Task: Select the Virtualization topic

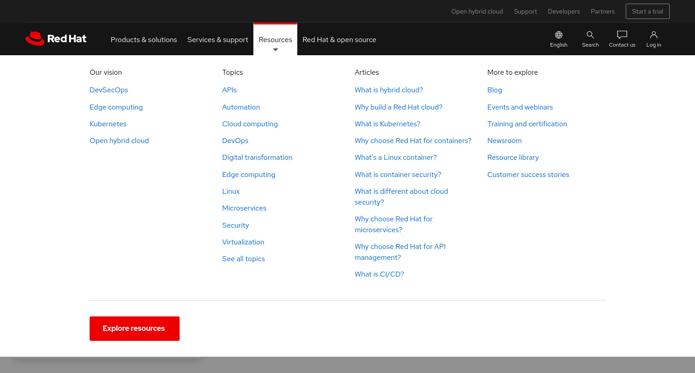Action: tap(243, 242)
